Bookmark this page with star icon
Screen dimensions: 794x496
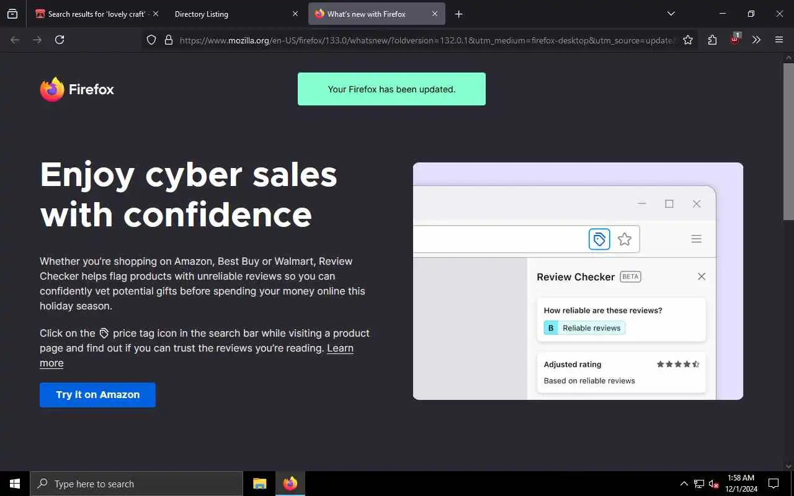(688, 40)
